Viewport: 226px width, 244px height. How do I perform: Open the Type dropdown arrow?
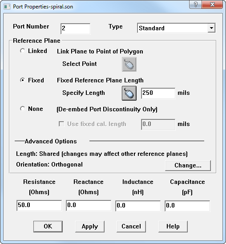[211, 28]
